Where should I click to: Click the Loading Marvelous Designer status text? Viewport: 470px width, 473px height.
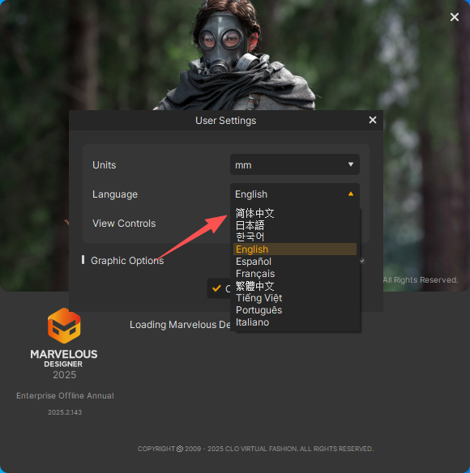point(180,325)
